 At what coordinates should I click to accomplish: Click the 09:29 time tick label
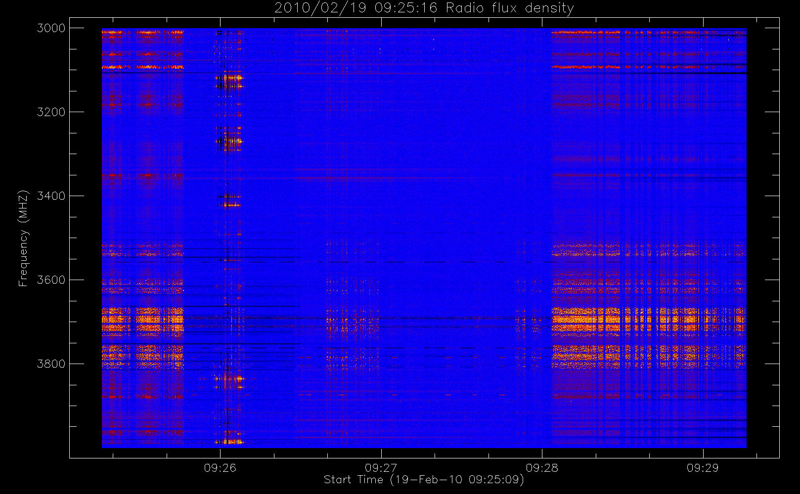(703, 468)
